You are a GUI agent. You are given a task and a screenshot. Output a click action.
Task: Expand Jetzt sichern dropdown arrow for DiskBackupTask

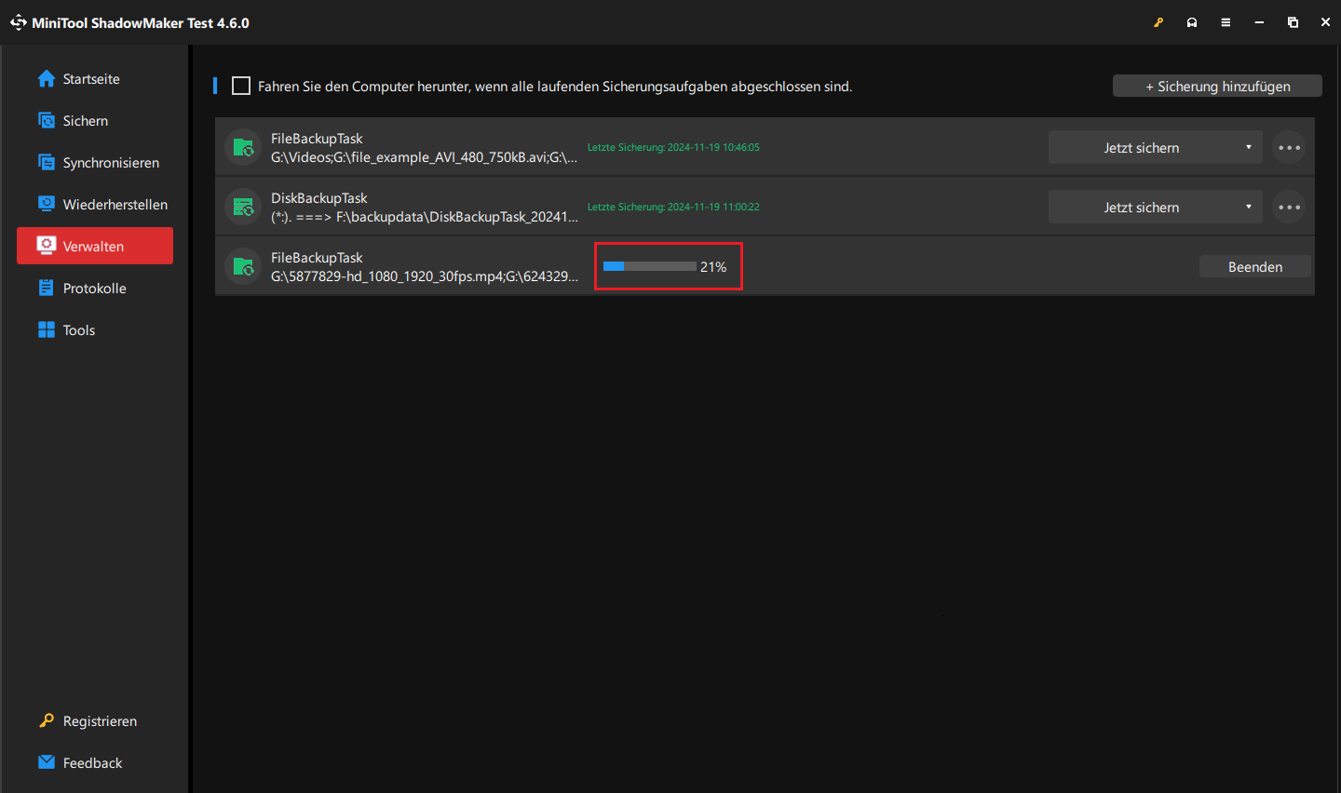[x=1249, y=207]
